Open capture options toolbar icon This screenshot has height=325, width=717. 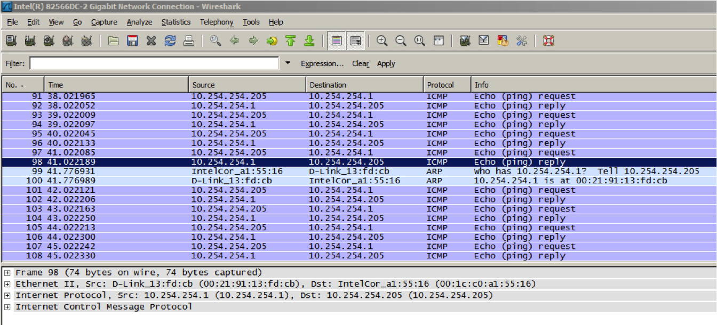30,41
